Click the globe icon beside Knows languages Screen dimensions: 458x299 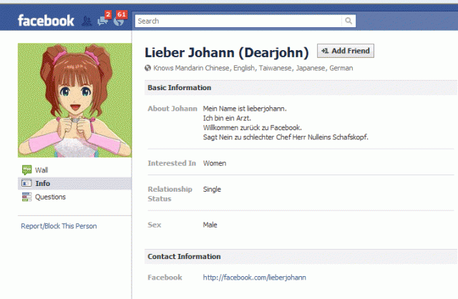(148, 68)
